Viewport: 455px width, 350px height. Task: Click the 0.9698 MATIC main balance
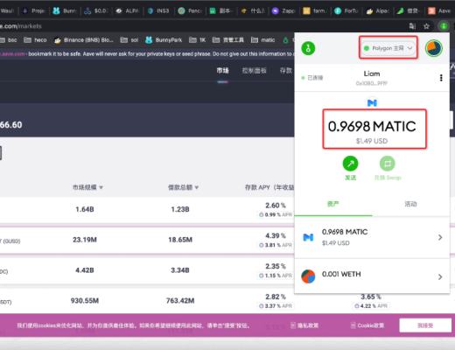pyautogui.click(x=372, y=127)
